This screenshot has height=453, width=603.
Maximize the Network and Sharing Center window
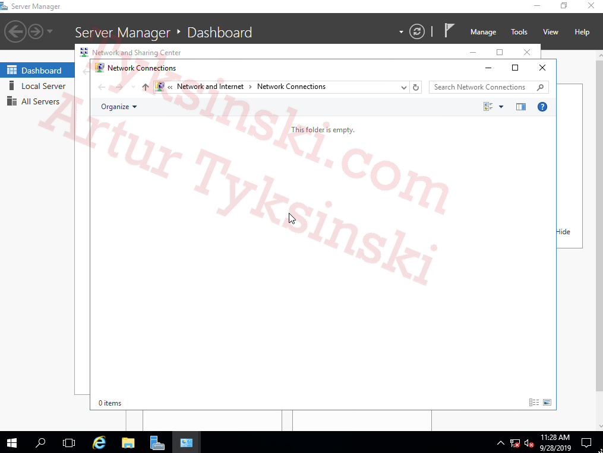coord(500,52)
